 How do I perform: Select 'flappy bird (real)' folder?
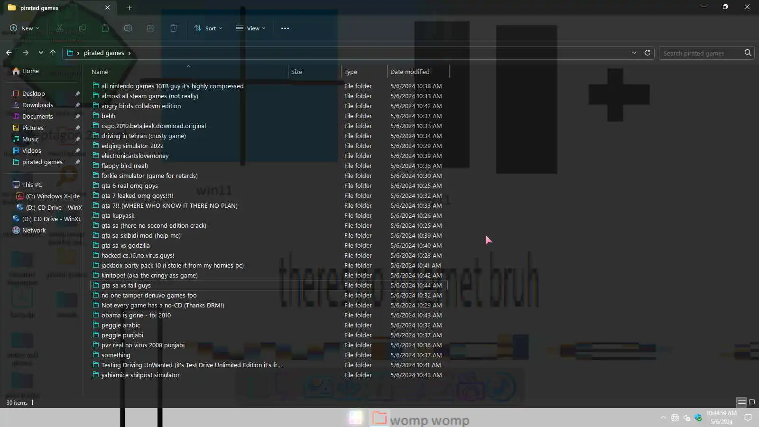[x=268, y=166]
